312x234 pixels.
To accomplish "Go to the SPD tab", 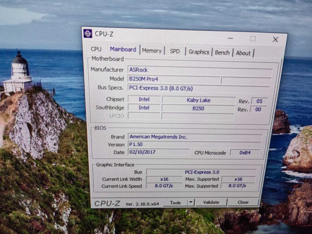I will point(175,51).
